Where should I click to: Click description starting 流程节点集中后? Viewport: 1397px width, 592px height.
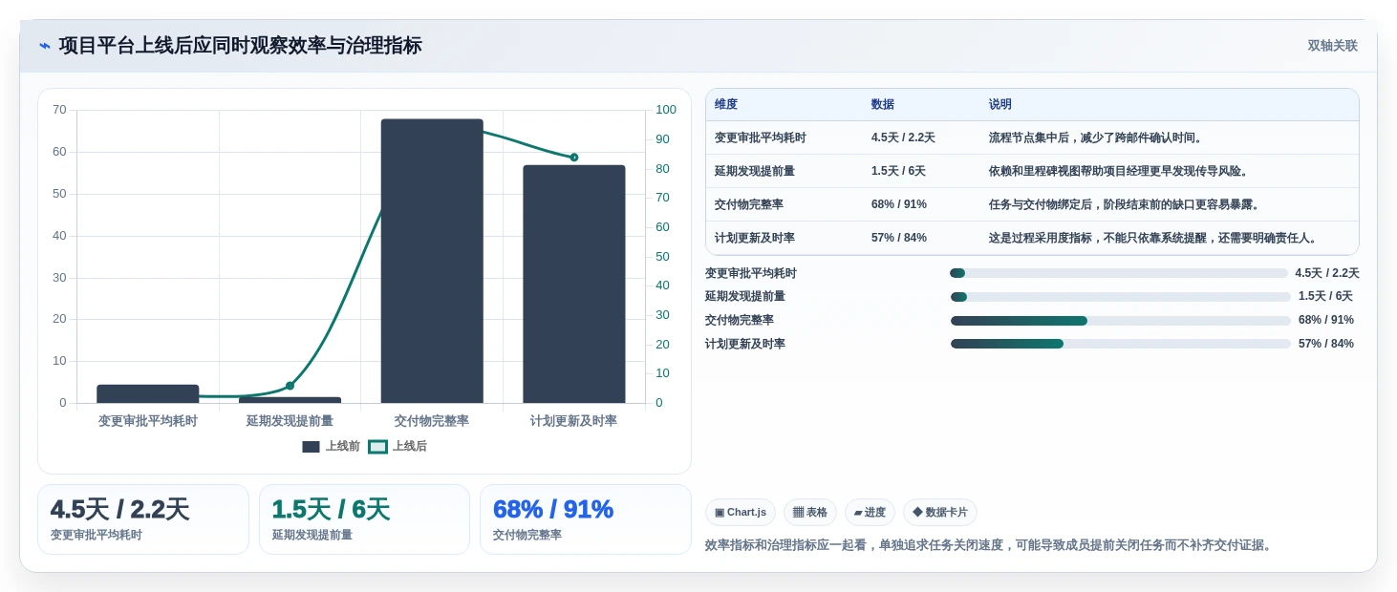click(1097, 137)
